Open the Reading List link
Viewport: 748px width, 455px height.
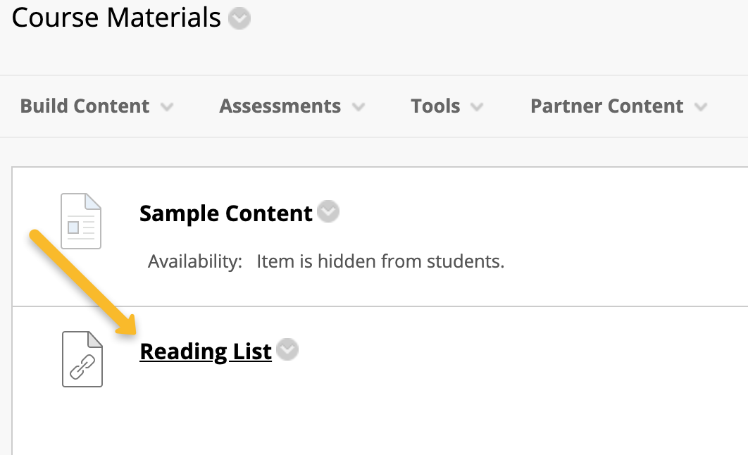pyautogui.click(x=206, y=351)
